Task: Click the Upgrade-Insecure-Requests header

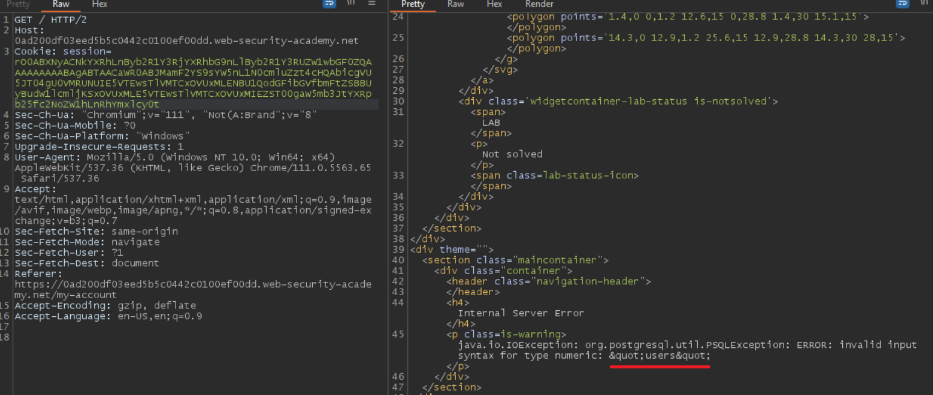Action: coord(99,146)
